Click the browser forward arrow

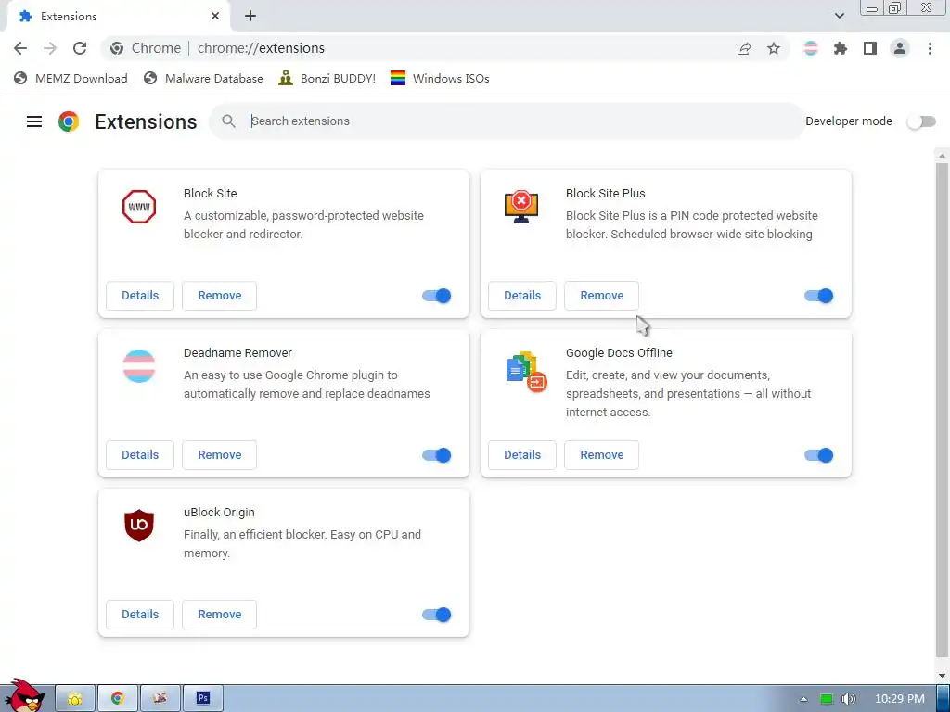[50, 48]
